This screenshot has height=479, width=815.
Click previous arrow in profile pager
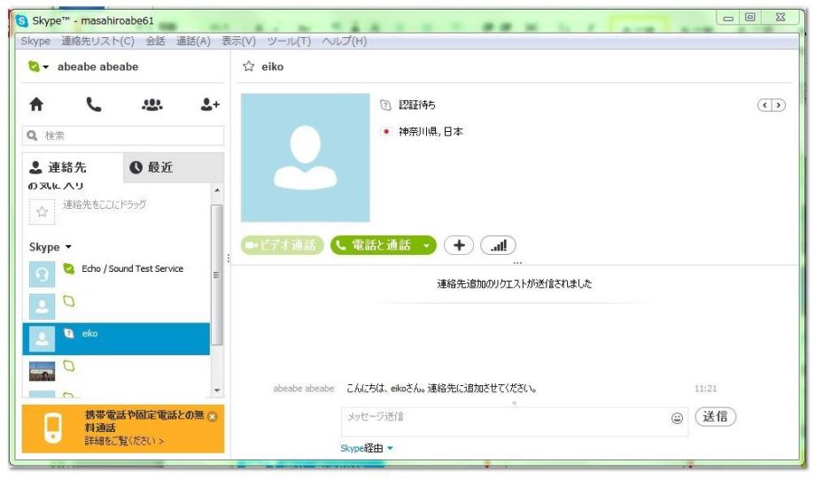[x=765, y=105]
